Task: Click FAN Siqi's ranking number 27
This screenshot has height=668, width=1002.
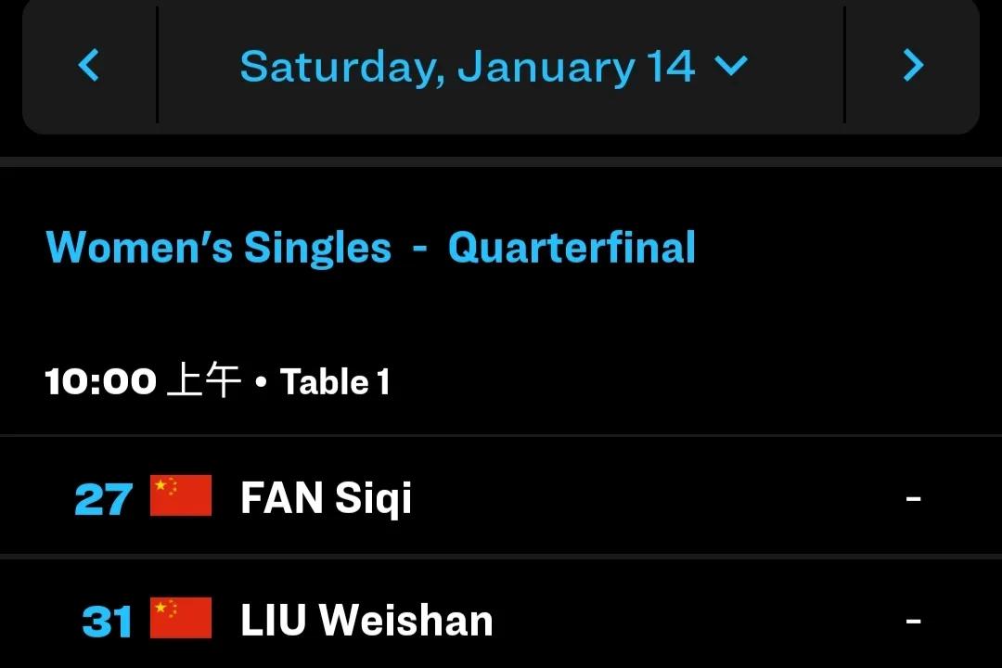Action: pyautogui.click(x=103, y=499)
